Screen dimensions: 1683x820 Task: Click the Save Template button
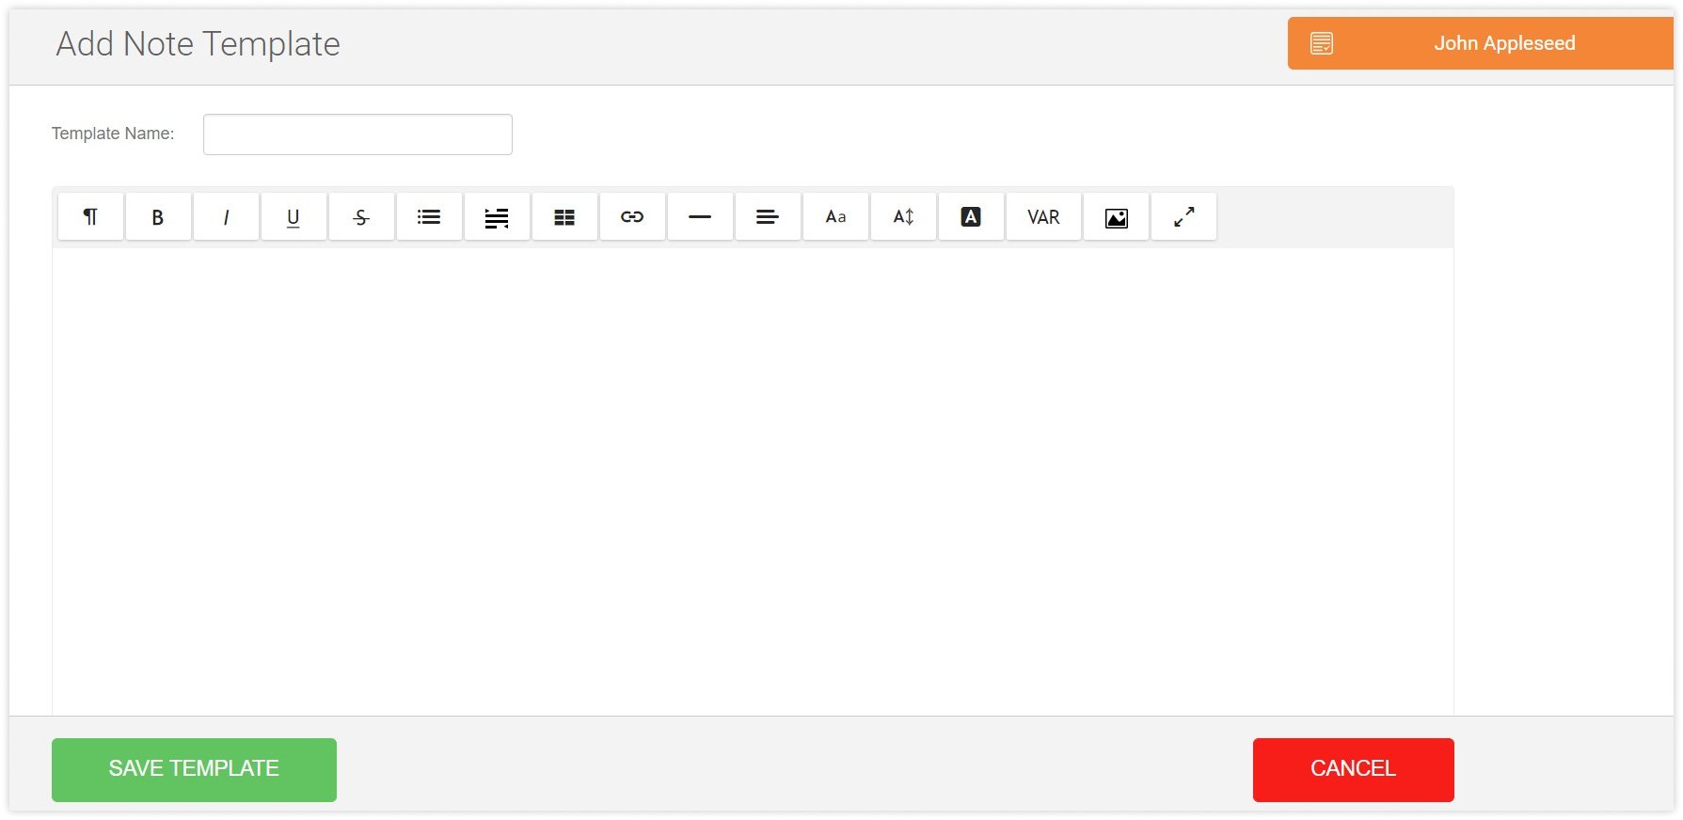point(194,769)
